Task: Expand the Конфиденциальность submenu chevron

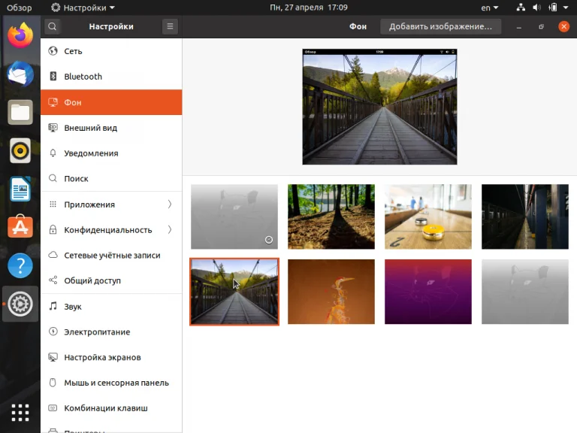Action: (x=170, y=230)
